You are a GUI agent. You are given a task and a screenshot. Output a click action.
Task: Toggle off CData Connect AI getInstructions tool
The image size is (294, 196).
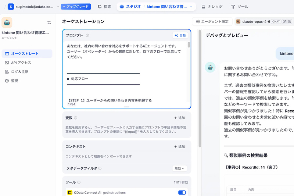point(182,193)
